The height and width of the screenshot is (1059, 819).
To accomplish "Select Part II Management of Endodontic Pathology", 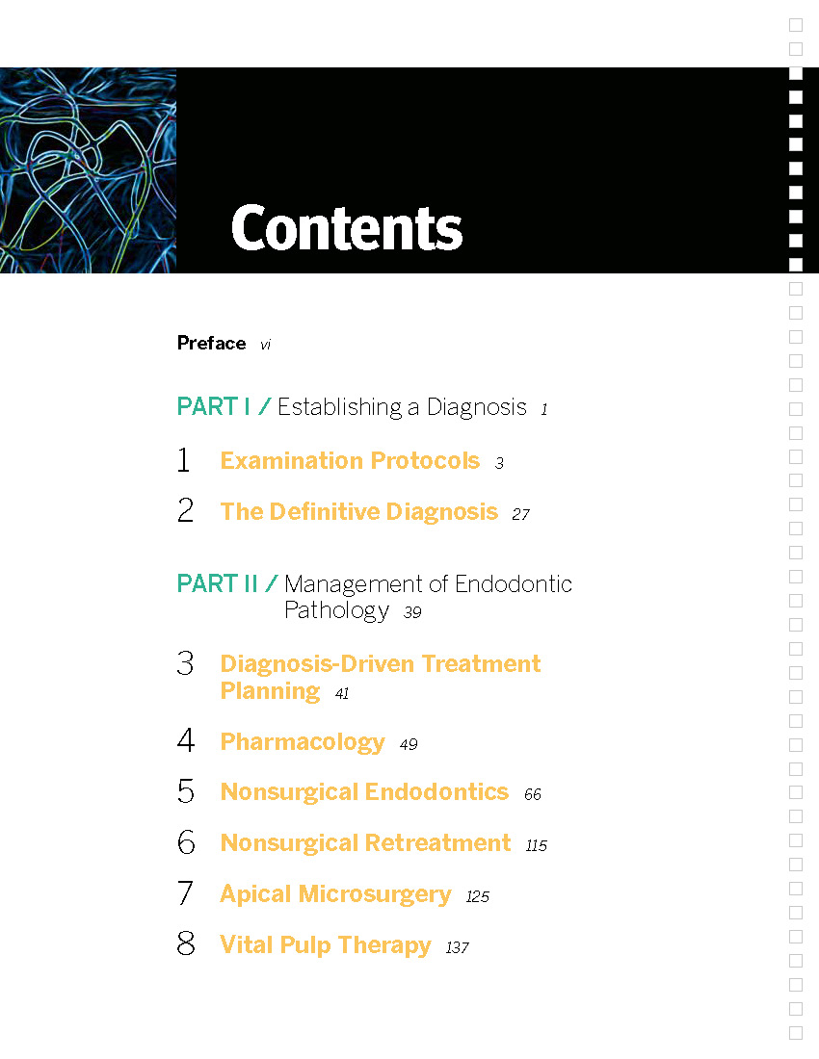I will (375, 597).
